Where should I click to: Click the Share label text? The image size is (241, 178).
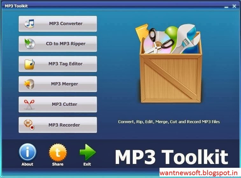[x=58, y=164]
